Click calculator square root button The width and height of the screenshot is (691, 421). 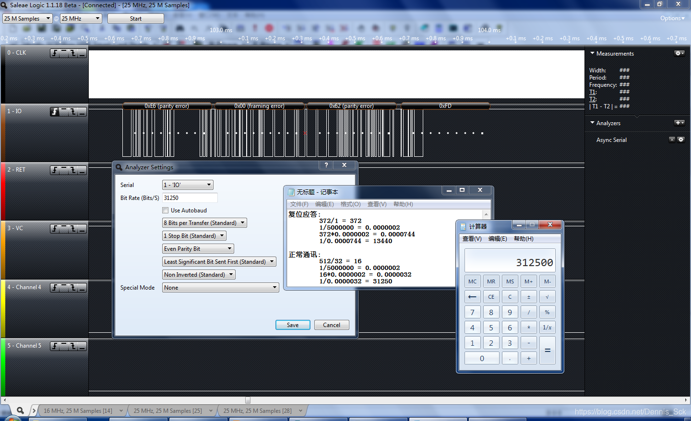click(x=547, y=297)
